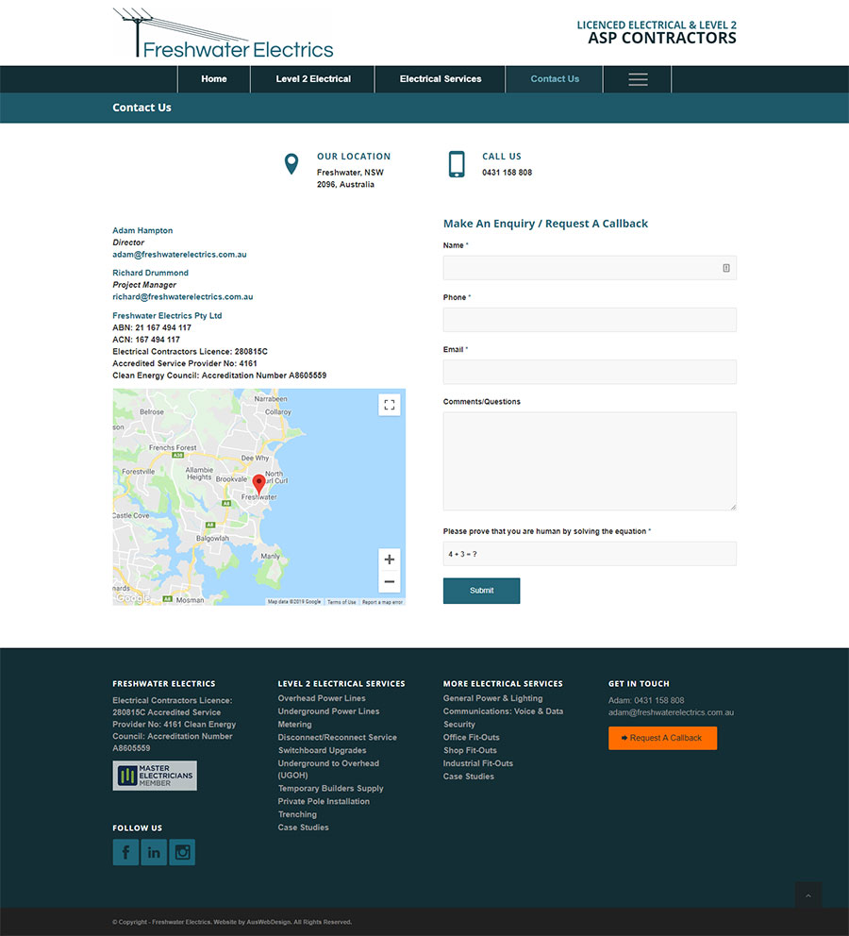Open Case Studies under More Electrical Services
This screenshot has height=936, width=849.
(468, 777)
